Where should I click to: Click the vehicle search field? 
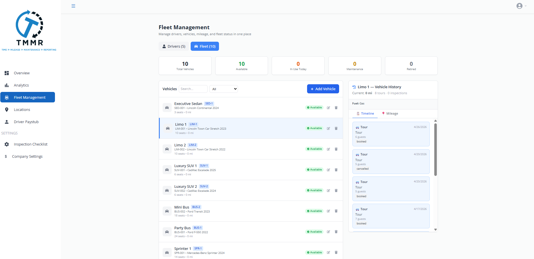point(193,89)
